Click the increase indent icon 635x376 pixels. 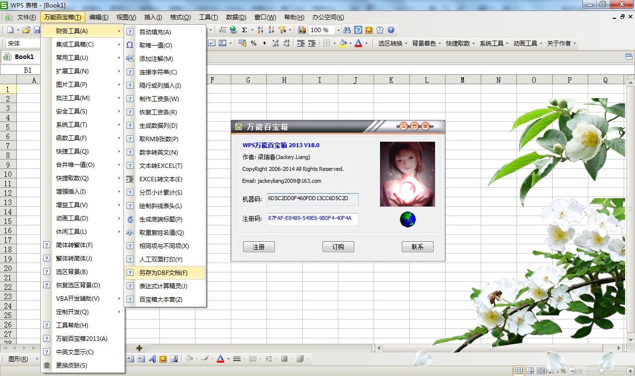point(312,43)
